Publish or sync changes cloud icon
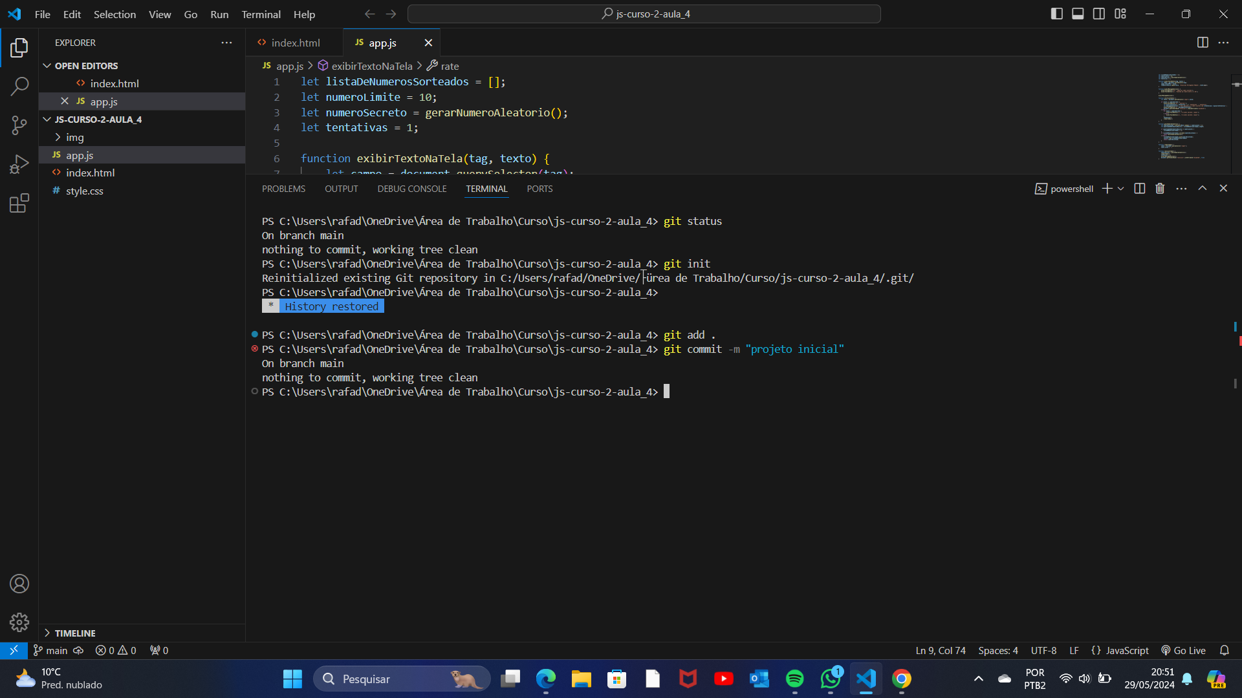Image resolution: width=1242 pixels, height=698 pixels. (x=78, y=650)
